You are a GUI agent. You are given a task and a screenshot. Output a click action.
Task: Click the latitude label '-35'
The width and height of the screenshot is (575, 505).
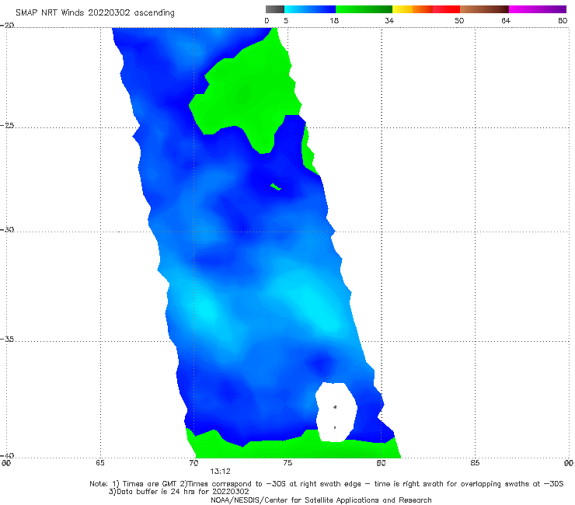pyautogui.click(x=7, y=339)
